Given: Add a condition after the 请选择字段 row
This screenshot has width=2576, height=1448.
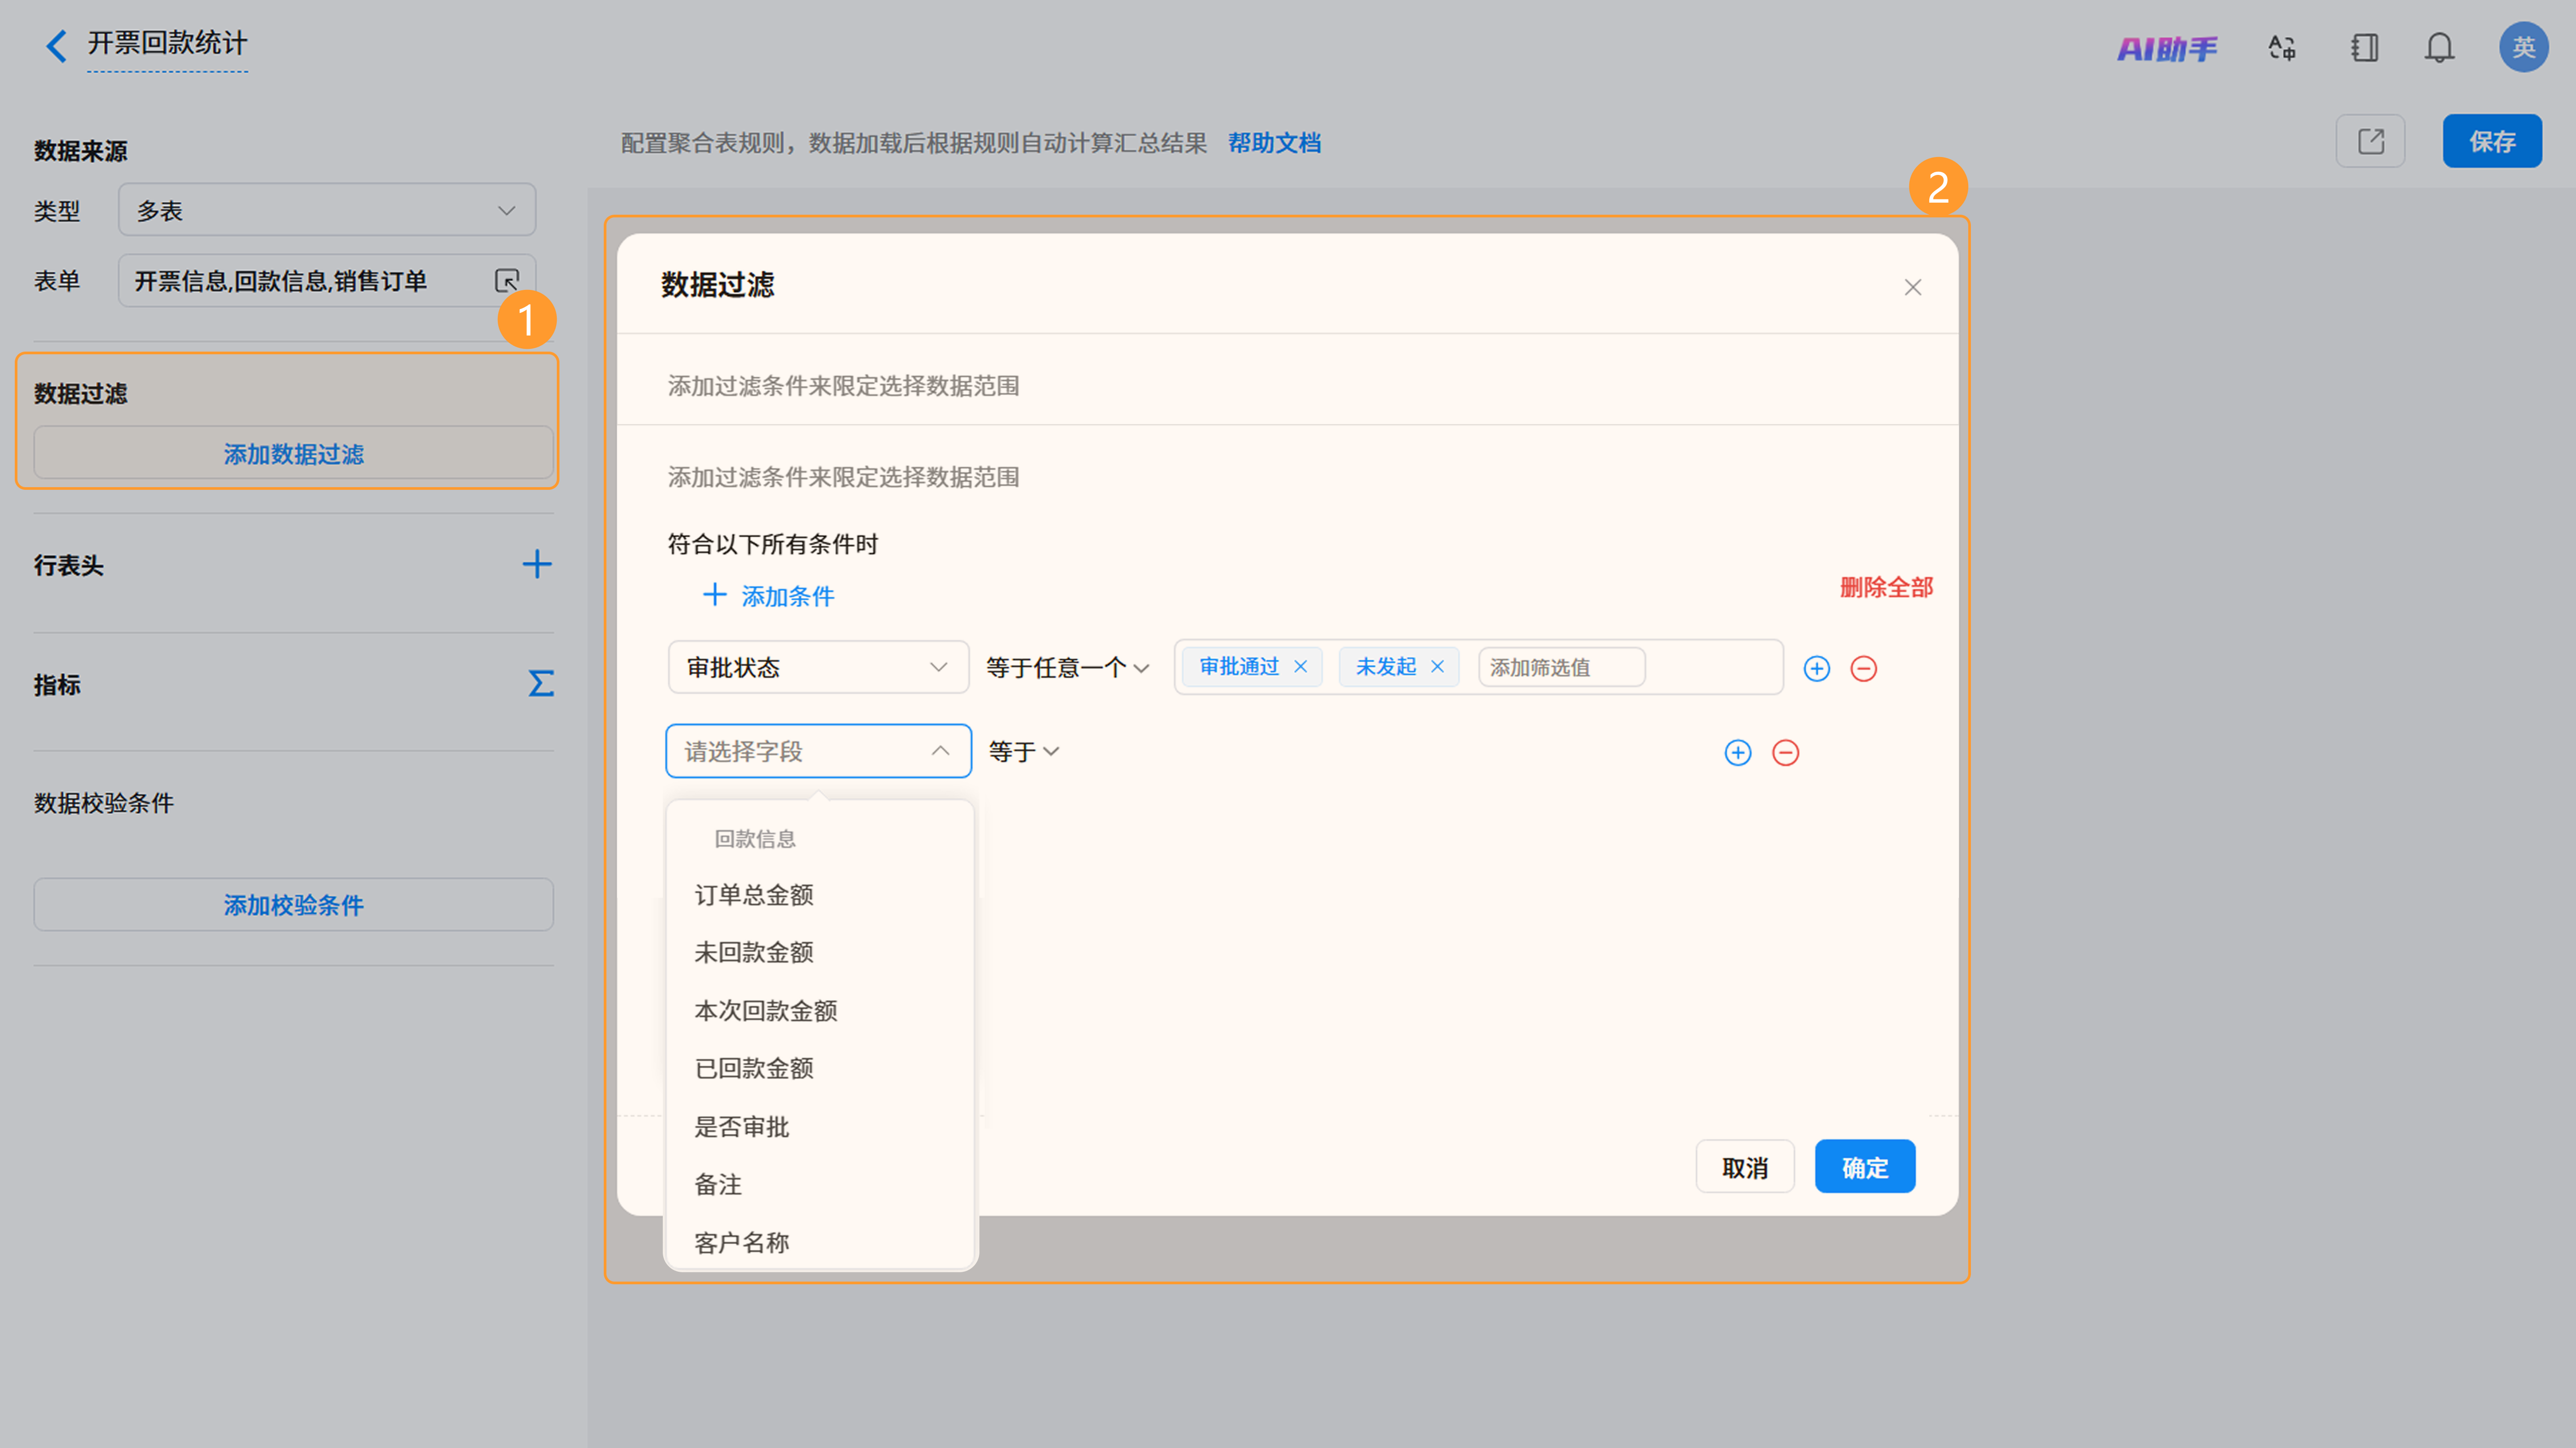Looking at the screenshot, I should point(1738,752).
